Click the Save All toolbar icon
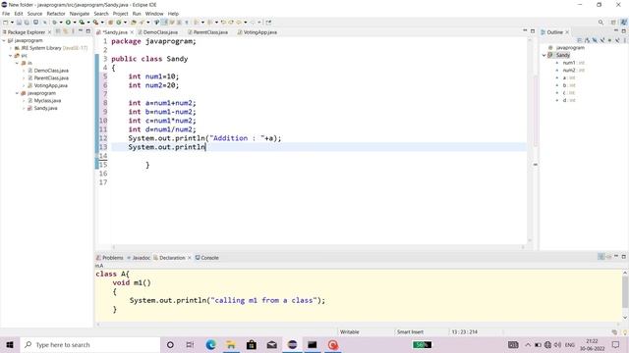 coord(27,23)
